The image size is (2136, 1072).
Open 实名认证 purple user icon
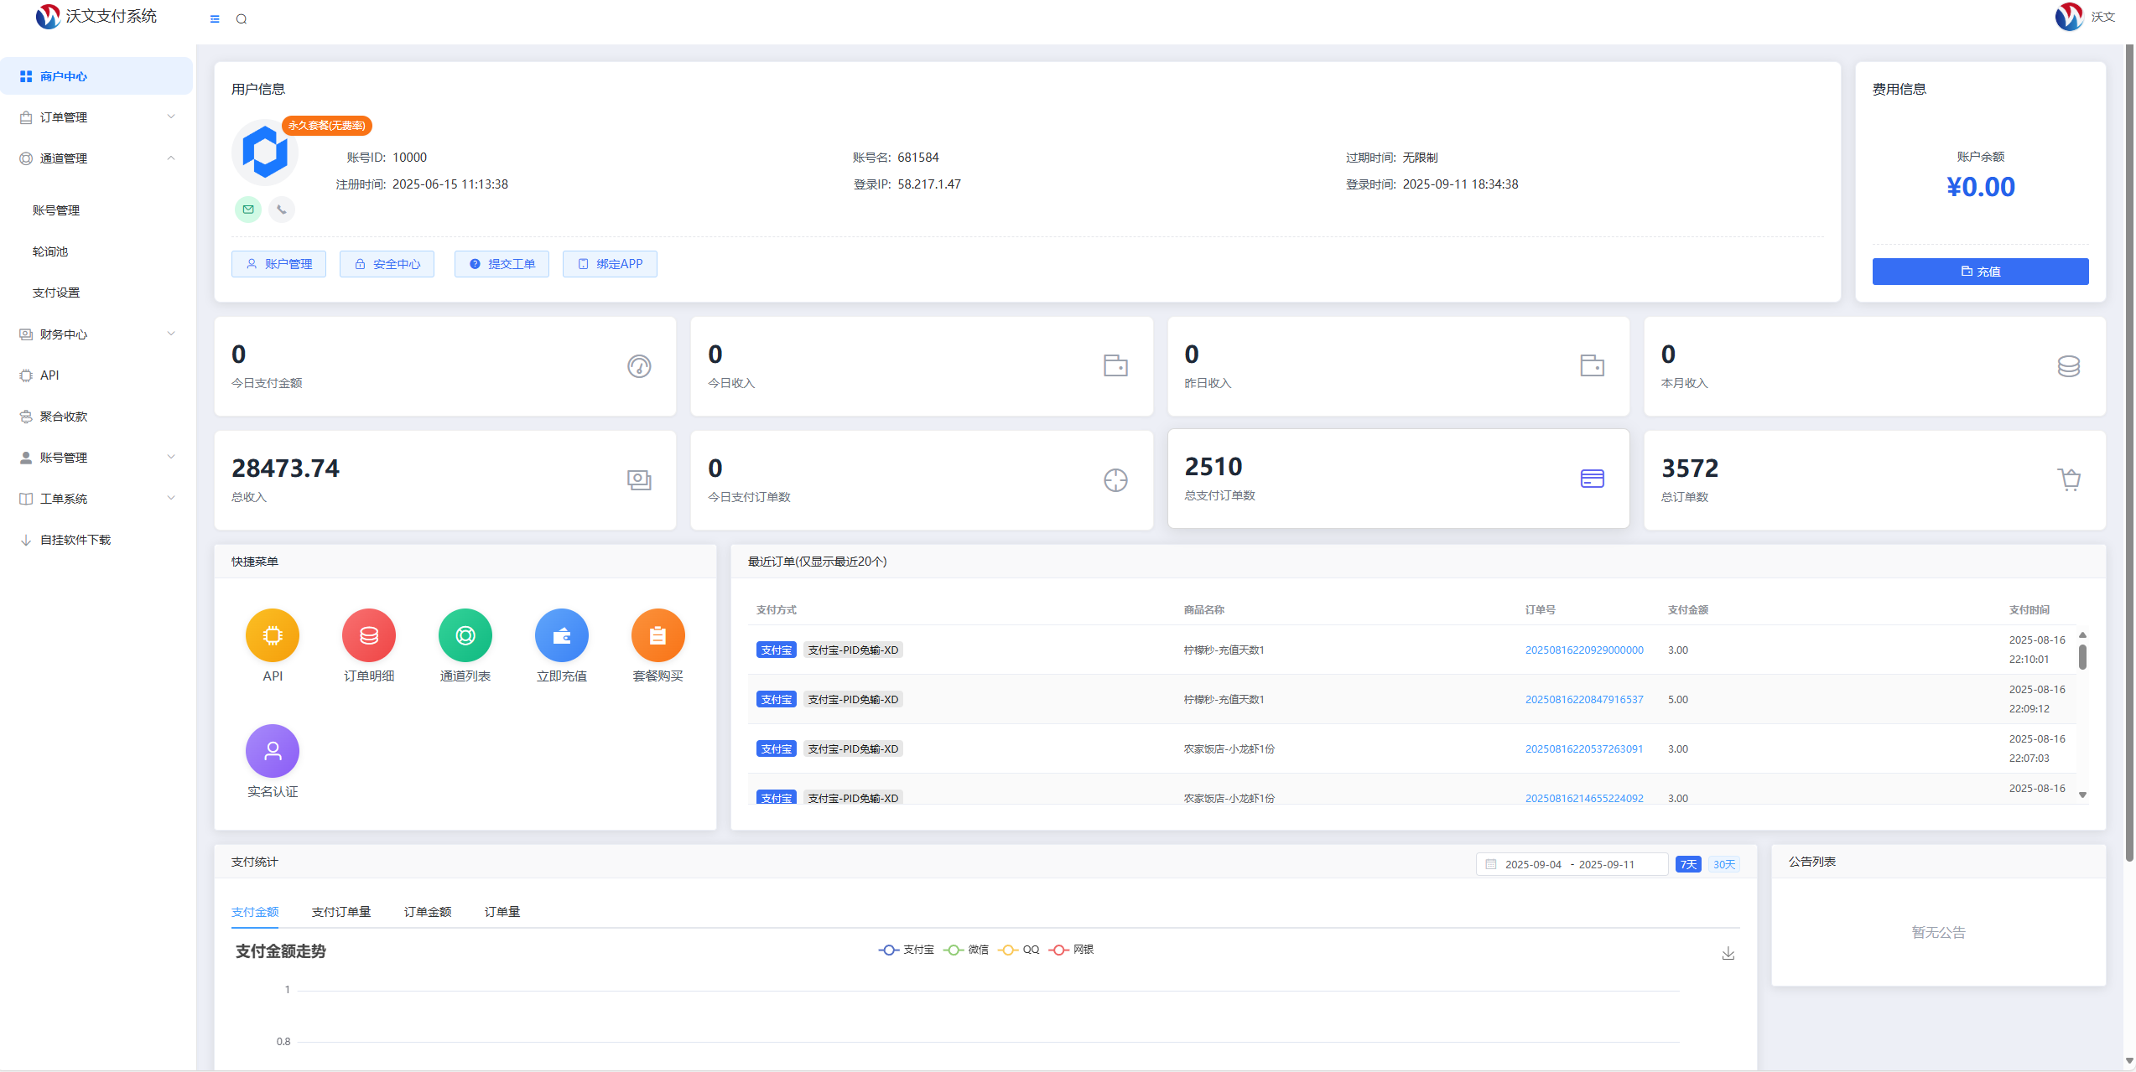273,751
